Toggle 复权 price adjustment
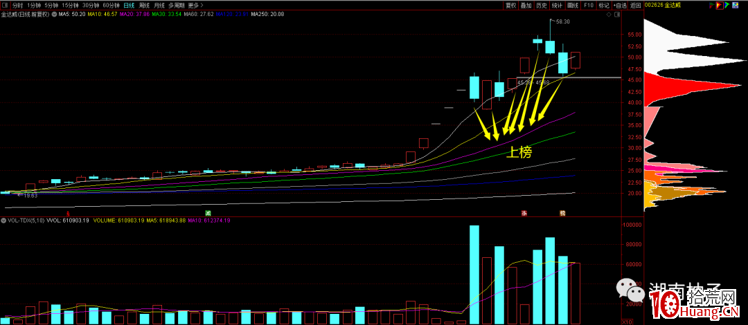The width and height of the screenshot is (748, 325). click(511, 5)
